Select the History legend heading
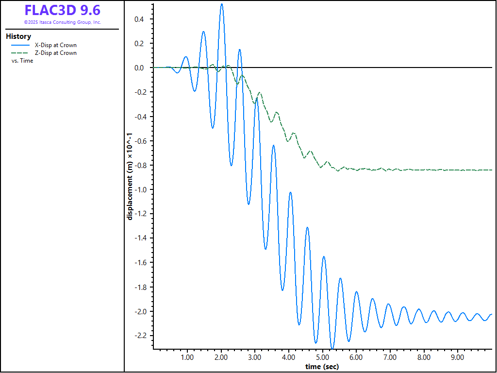This screenshot has width=497, height=373. click(x=18, y=36)
